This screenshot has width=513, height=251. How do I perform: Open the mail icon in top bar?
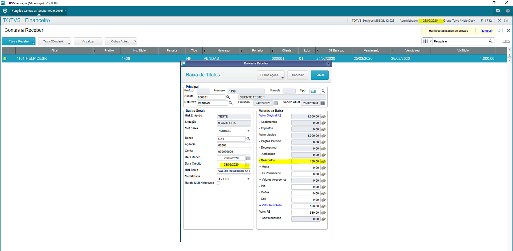[x=498, y=11]
